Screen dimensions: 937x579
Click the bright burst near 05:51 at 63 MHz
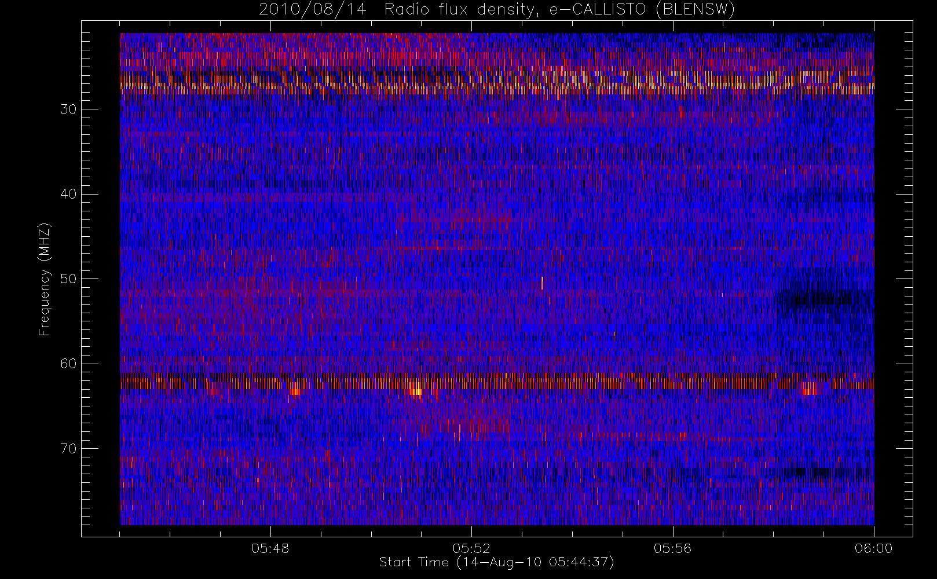pos(415,389)
